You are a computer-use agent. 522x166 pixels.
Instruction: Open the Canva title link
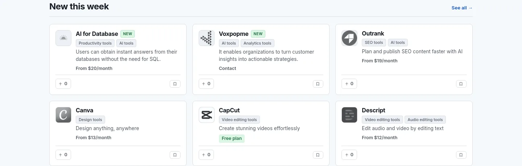(x=84, y=110)
